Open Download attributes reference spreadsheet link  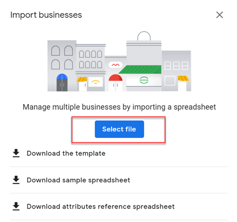tap(101, 207)
